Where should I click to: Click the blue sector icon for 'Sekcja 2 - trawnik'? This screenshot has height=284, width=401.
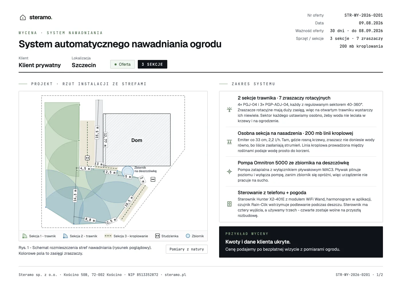point(66,236)
